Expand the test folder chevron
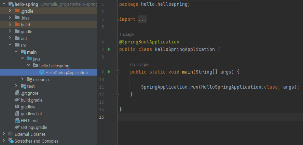Image resolution: width=303 pixels, height=145 pixels. pyautogui.click(x=16, y=86)
